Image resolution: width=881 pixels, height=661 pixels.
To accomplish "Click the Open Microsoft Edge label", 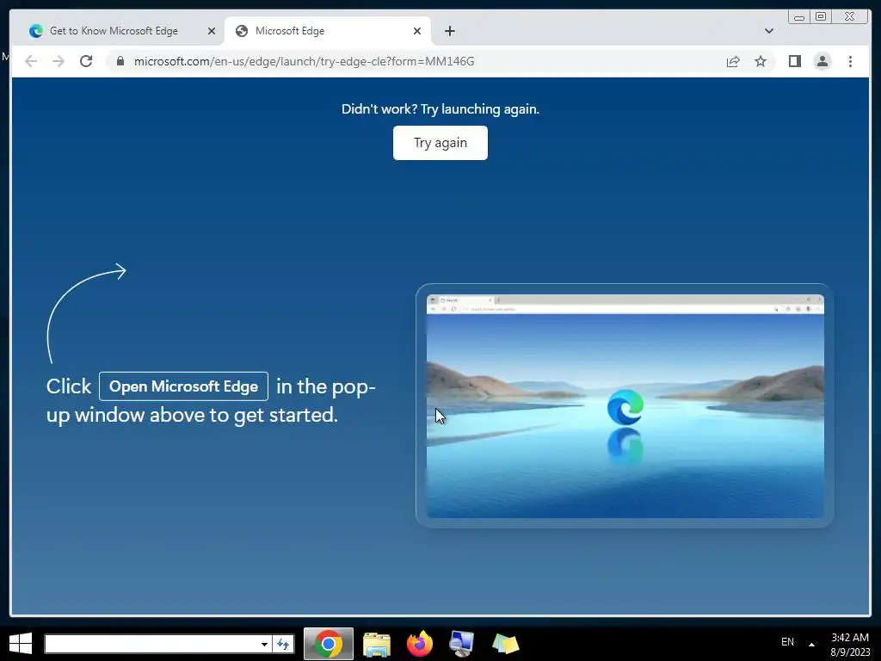I will pos(184,386).
